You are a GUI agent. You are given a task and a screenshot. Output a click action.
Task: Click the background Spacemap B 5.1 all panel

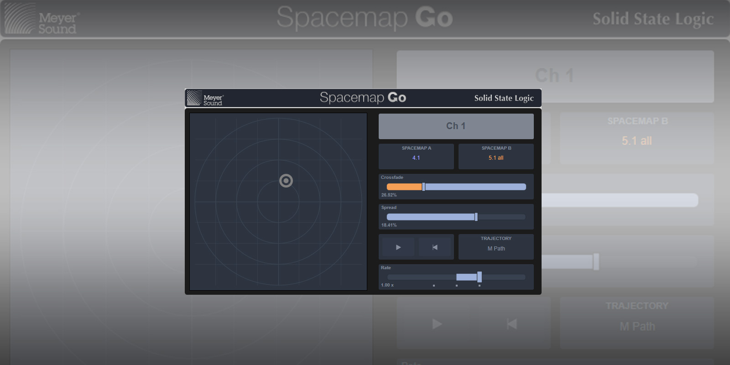(x=637, y=138)
